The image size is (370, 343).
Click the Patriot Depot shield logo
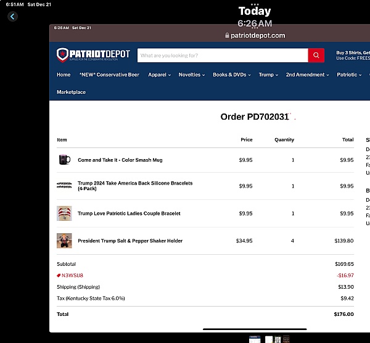62,55
